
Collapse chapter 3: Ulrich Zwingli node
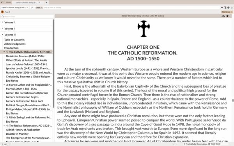(4, 117)
